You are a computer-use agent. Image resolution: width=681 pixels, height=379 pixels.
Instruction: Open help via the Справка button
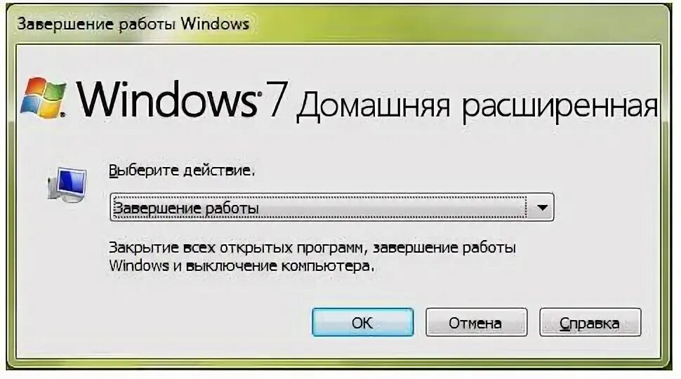click(x=590, y=323)
